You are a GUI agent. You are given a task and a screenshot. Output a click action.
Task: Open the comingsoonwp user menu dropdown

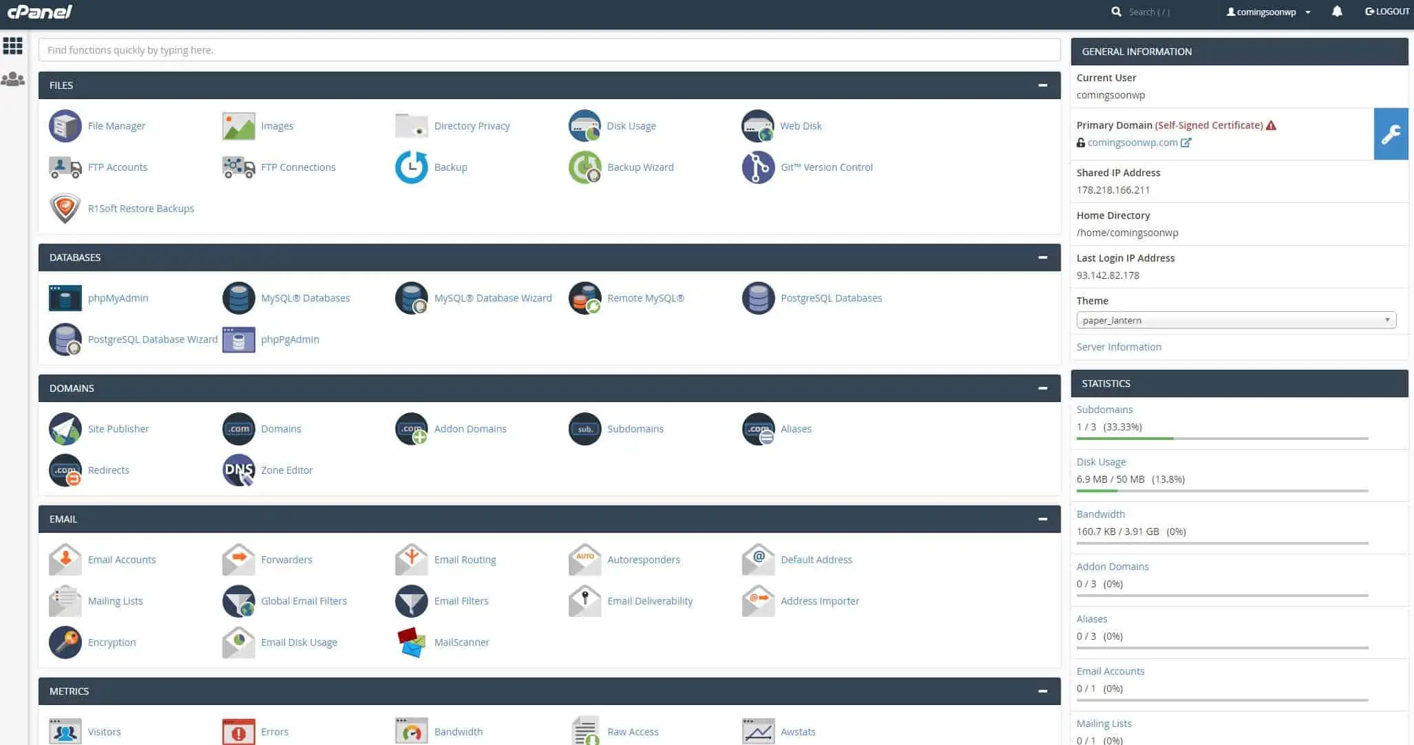pos(1269,12)
